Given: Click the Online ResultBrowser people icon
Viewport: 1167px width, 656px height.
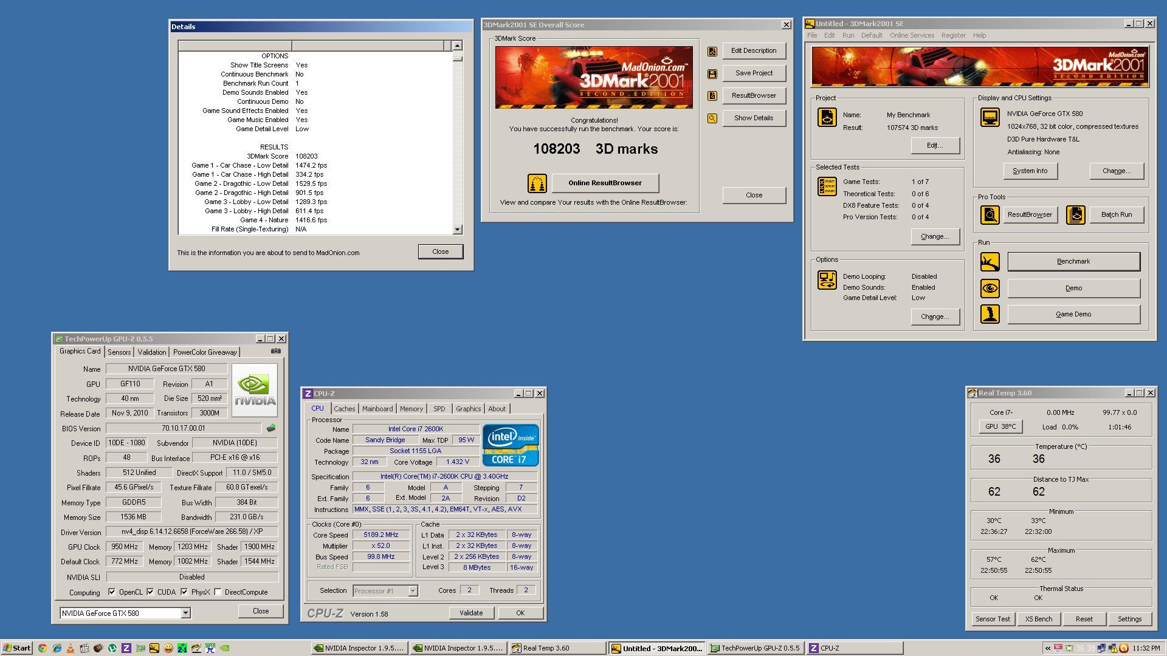Looking at the screenshot, I should pos(537,183).
